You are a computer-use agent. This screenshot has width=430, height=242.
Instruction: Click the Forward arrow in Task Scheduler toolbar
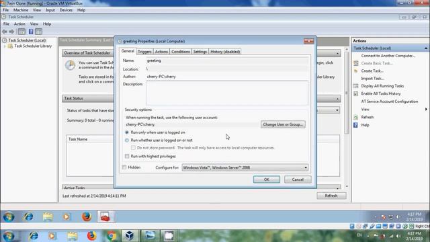(12, 32)
